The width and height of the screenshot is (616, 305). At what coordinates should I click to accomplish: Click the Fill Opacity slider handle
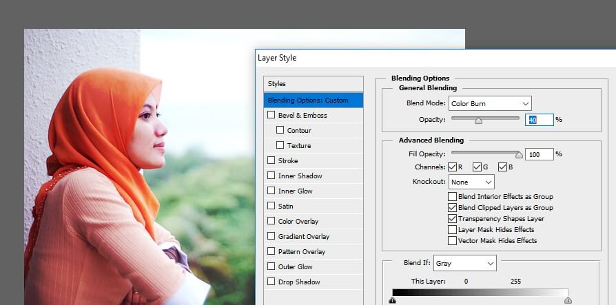point(519,155)
